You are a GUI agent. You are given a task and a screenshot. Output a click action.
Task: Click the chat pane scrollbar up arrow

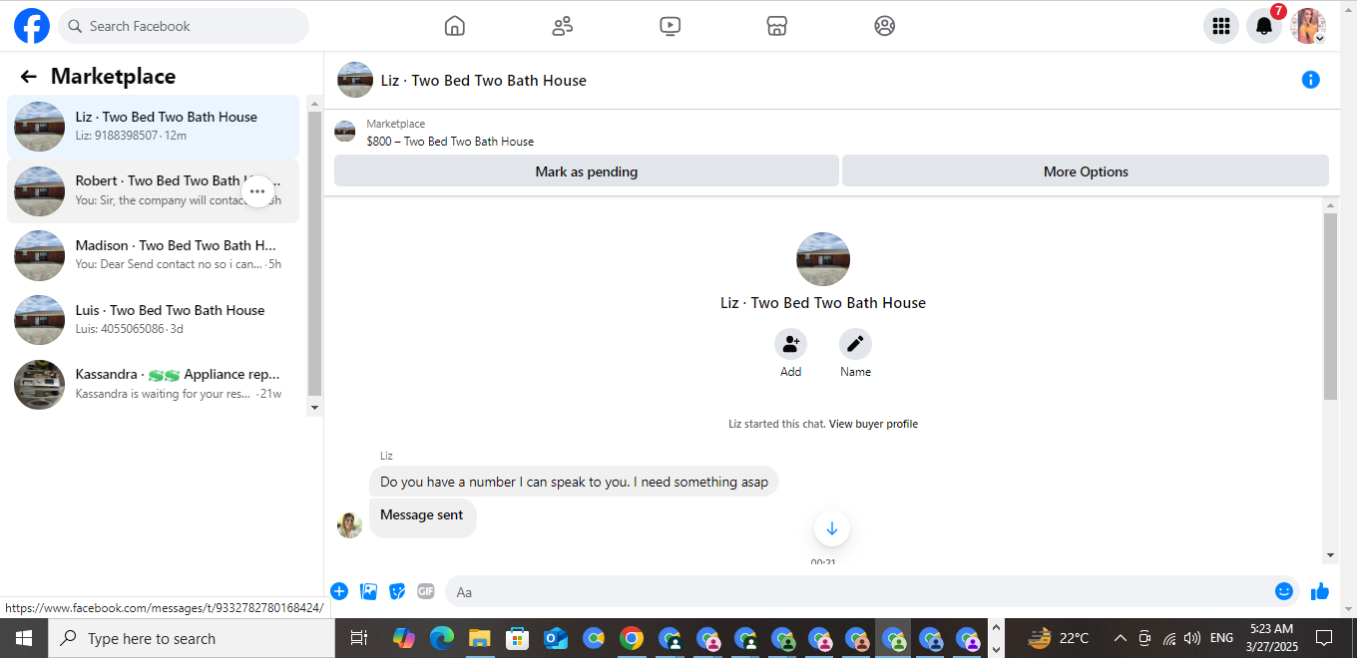pos(1330,204)
